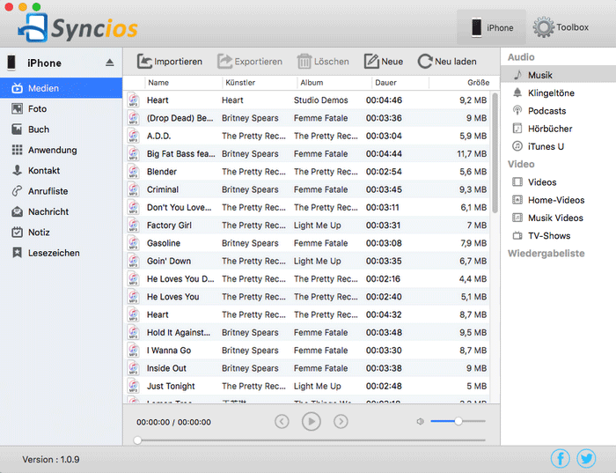Select Kontakt in the left sidebar

pyautogui.click(x=44, y=171)
